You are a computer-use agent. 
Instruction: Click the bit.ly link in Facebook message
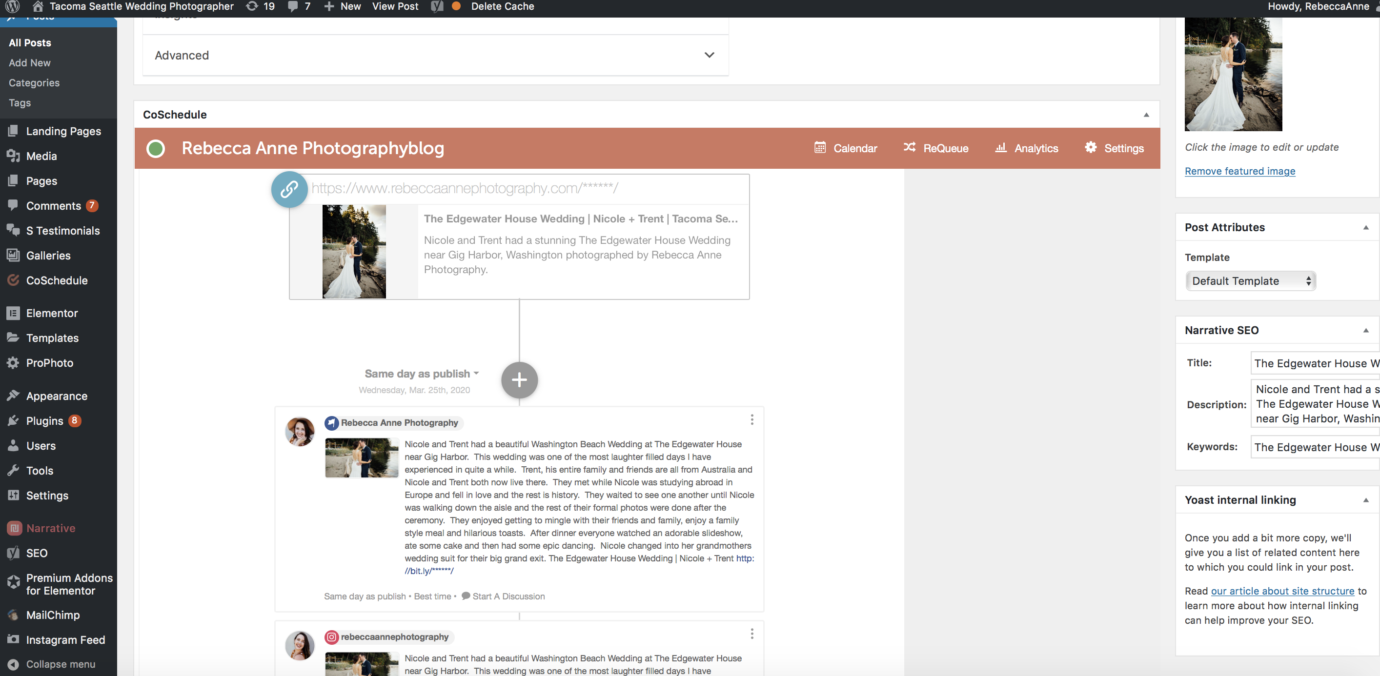coord(428,571)
